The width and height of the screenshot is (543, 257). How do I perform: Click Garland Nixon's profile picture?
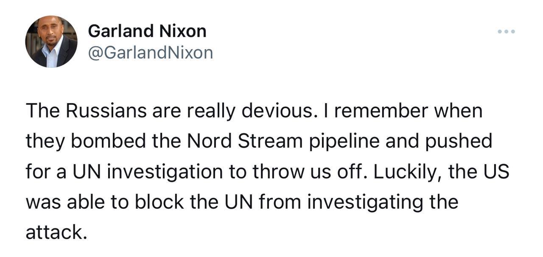point(51,42)
